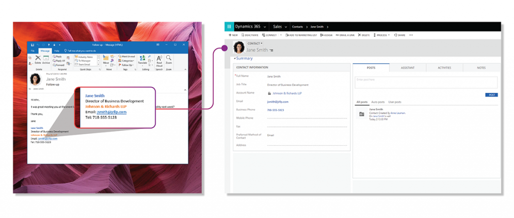Open the Help tab in Outlook

[57, 51]
